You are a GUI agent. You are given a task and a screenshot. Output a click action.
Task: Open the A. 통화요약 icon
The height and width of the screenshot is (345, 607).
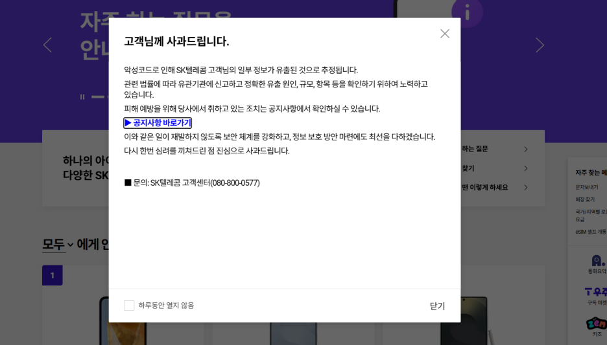coord(597,264)
